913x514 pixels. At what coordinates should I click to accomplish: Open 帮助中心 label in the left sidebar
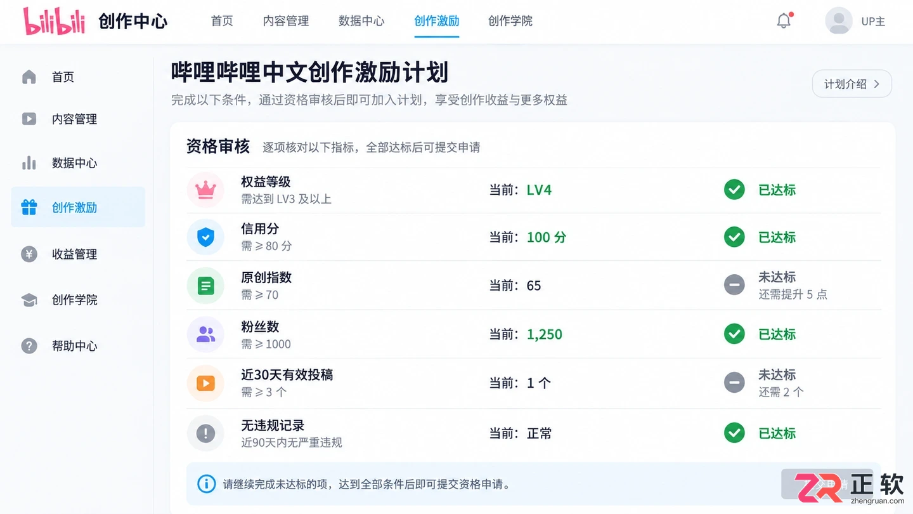(75, 346)
